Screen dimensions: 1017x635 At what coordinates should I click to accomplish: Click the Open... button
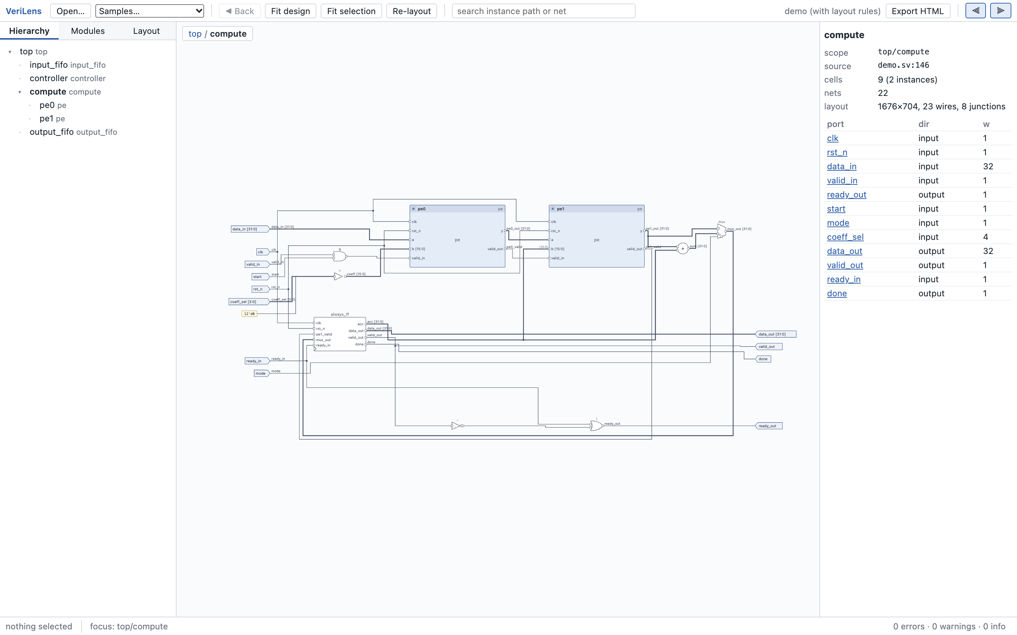tap(71, 11)
